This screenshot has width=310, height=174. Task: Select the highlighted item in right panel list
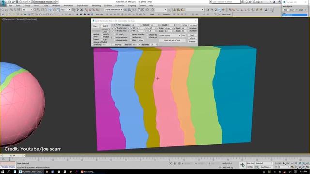coord(294,15)
